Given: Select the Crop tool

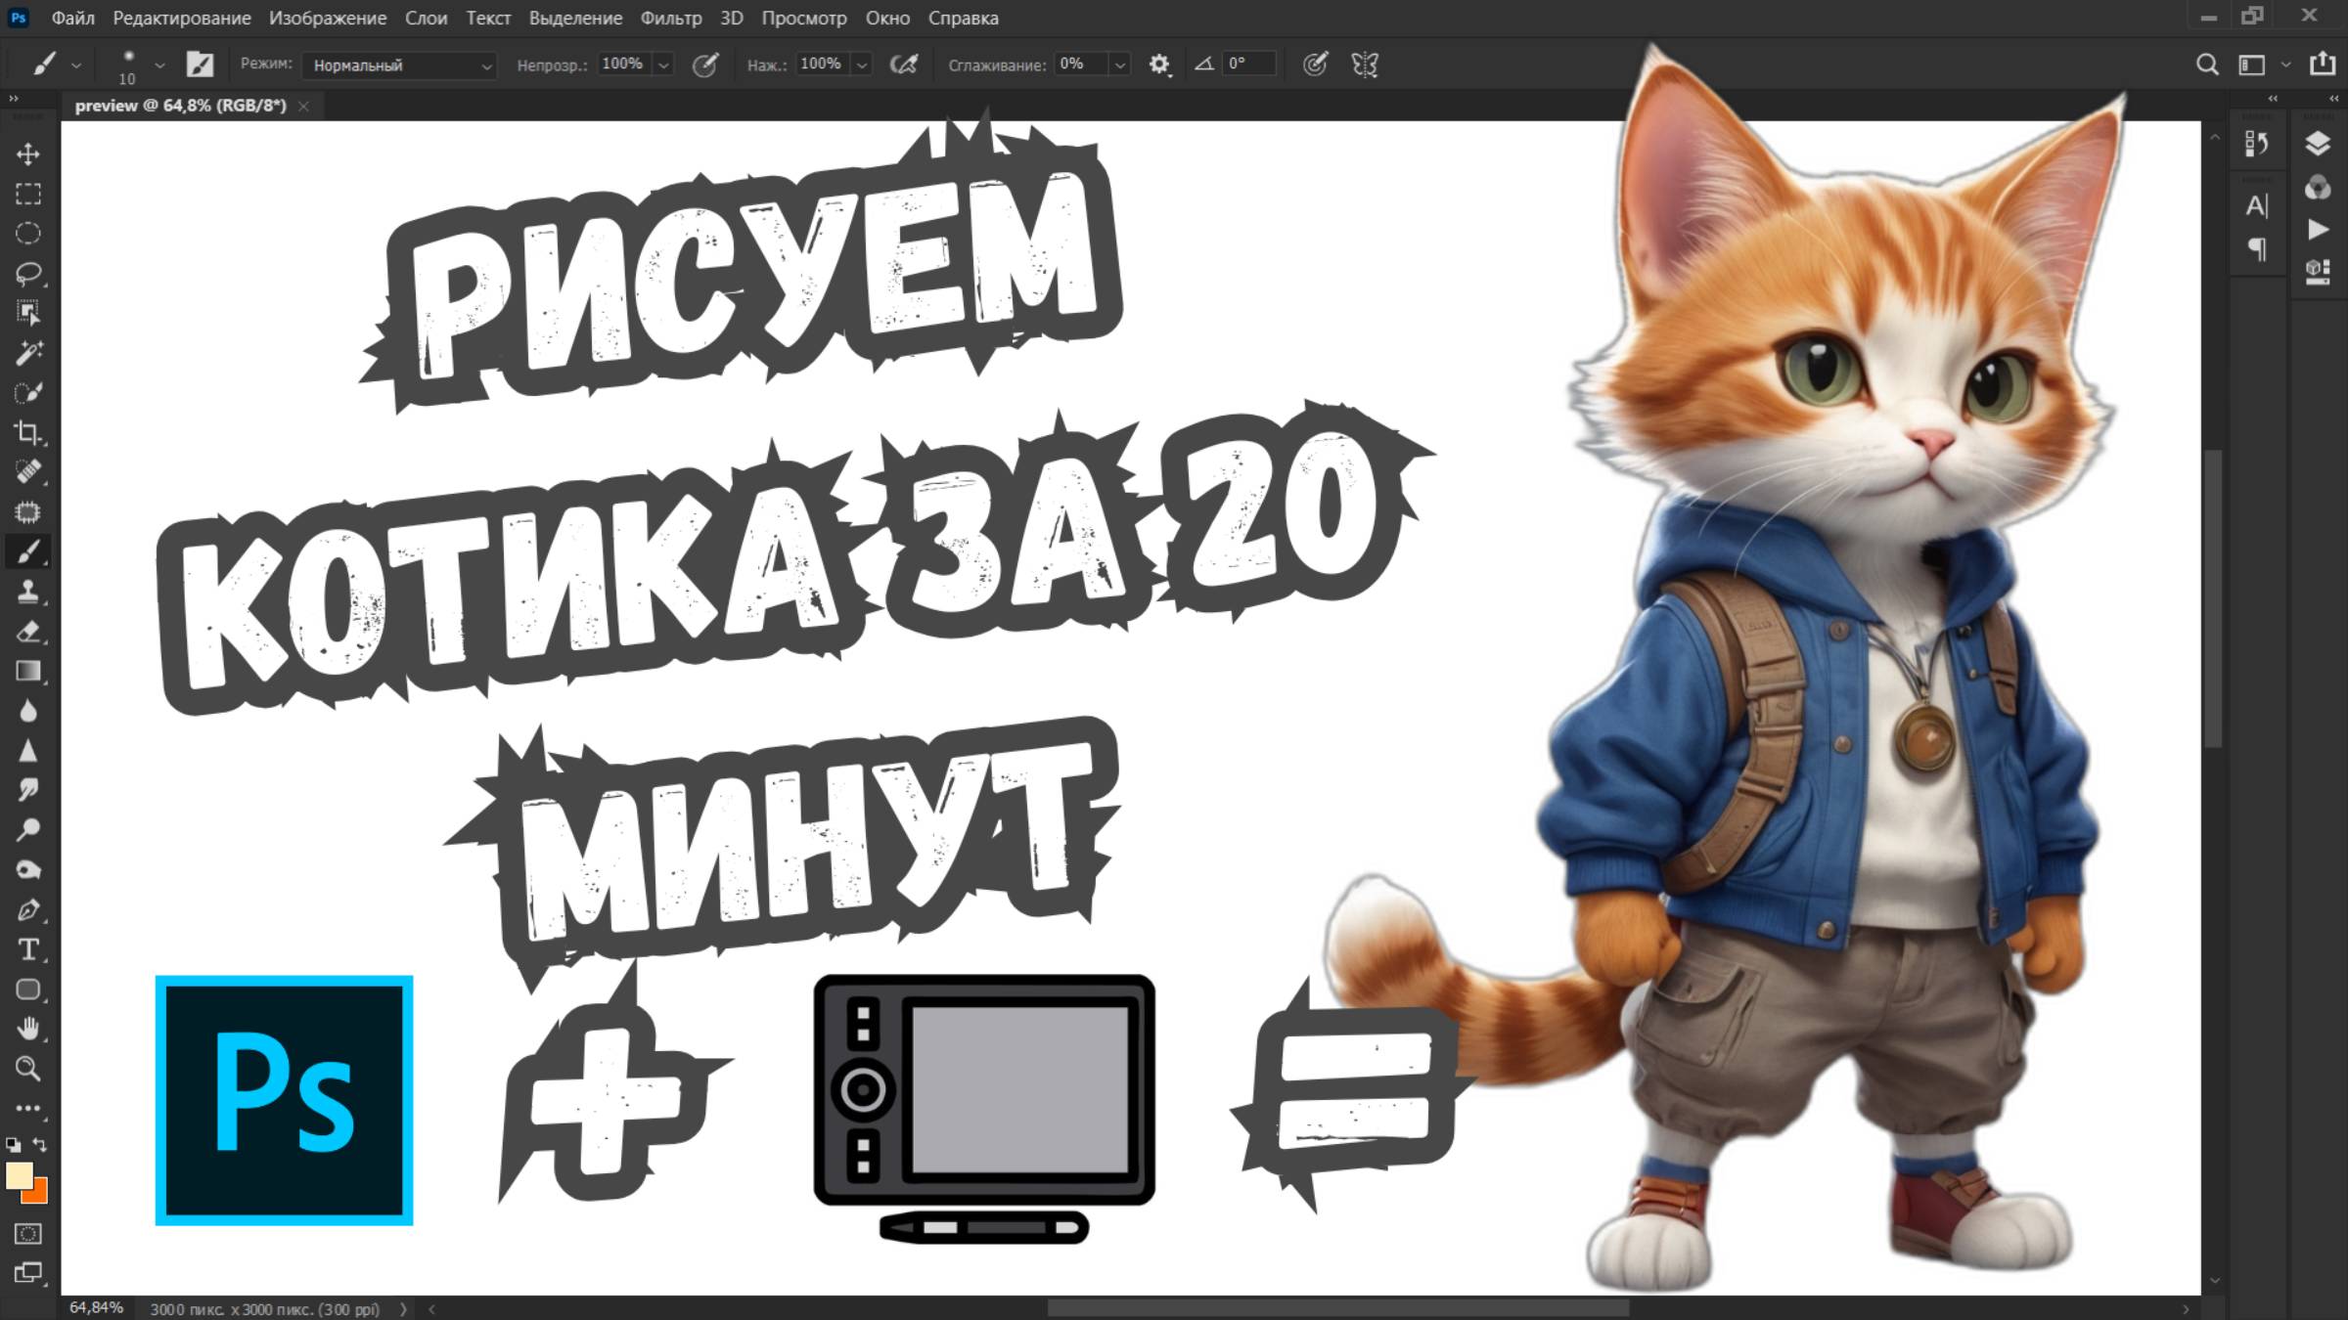Looking at the screenshot, I should pos(28,432).
